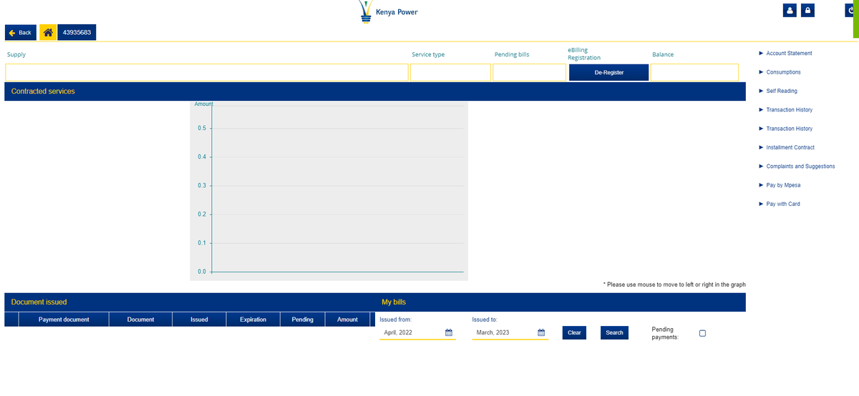Click the yellow home icon
859x396 pixels.
tap(48, 33)
